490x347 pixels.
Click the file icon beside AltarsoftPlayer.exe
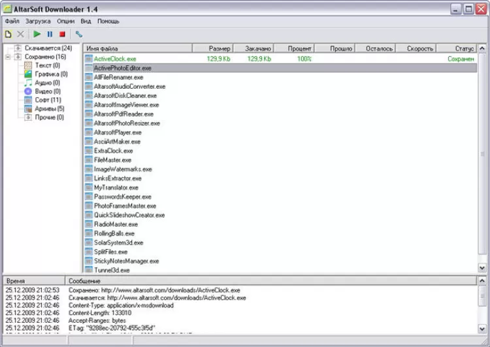click(x=89, y=132)
